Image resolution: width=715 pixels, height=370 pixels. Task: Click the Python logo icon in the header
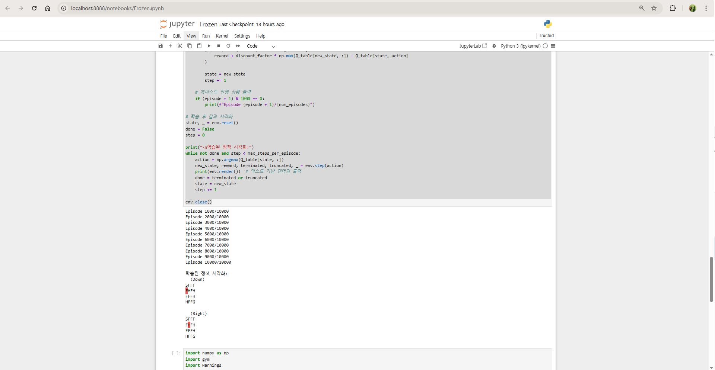(547, 24)
